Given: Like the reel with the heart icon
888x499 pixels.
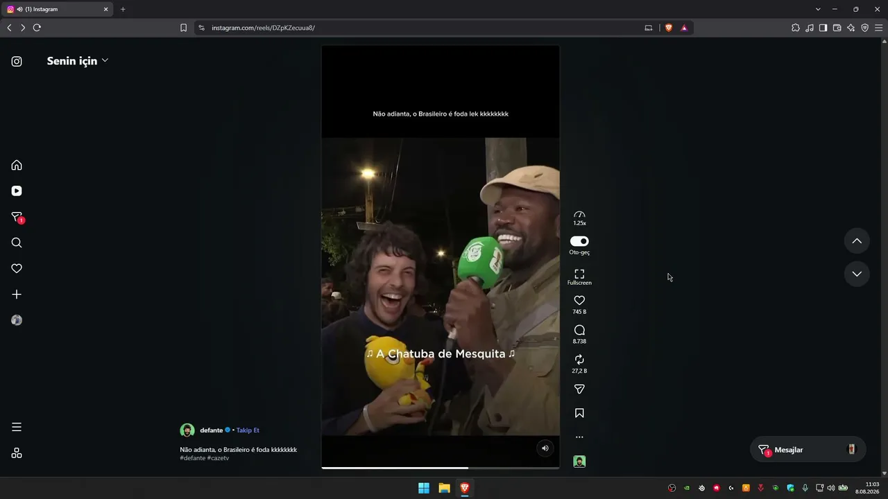Looking at the screenshot, I should [579, 300].
